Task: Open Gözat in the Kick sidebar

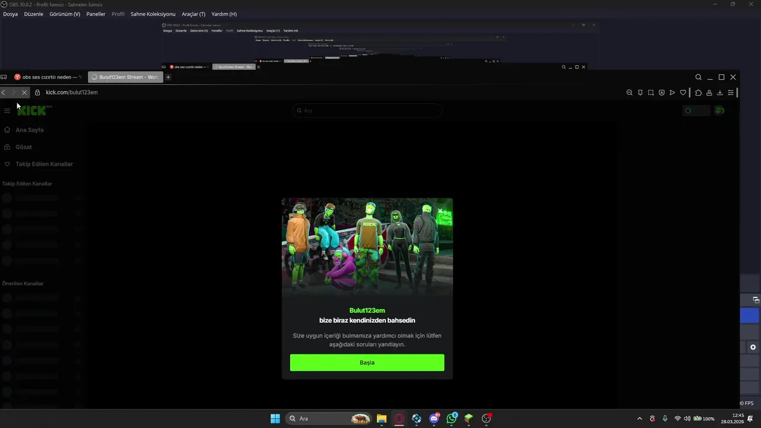Action: pyautogui.click(x=24, y=147)
